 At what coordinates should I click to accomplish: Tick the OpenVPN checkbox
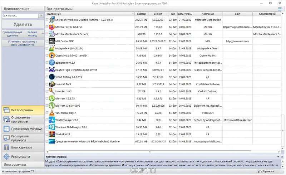point(47,55)
